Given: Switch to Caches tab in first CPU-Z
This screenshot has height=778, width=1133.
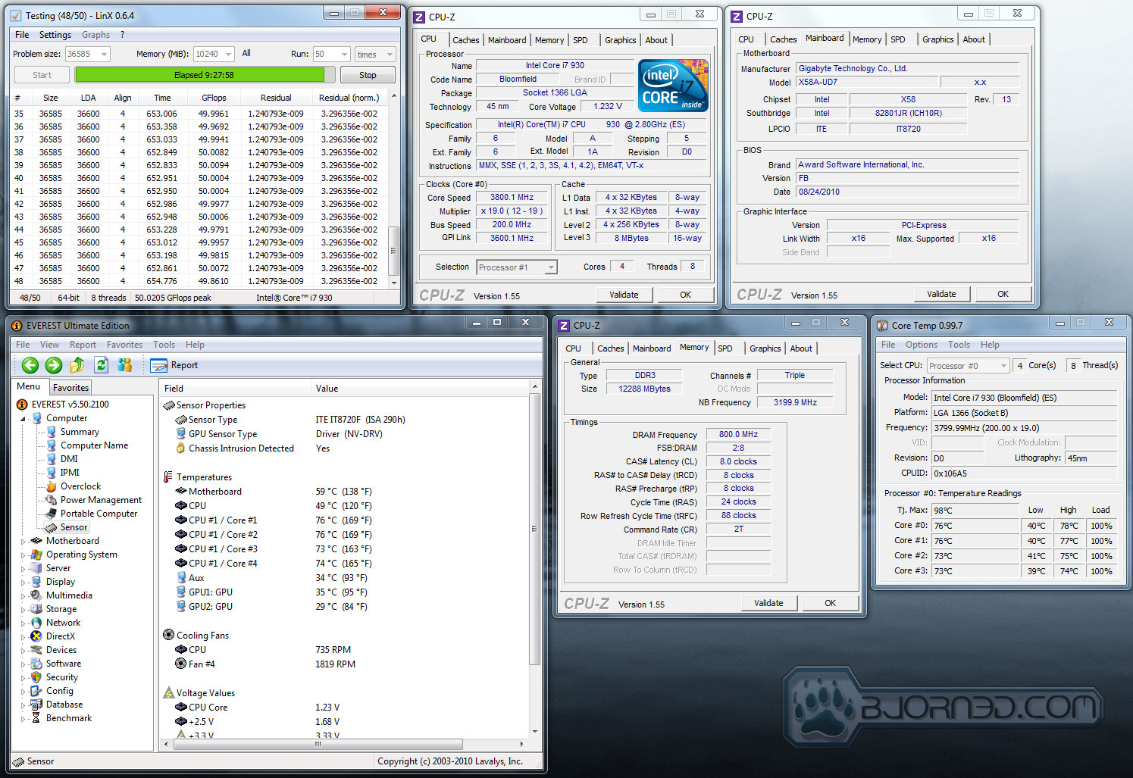Looking at the screenshot, I should 465,40.
